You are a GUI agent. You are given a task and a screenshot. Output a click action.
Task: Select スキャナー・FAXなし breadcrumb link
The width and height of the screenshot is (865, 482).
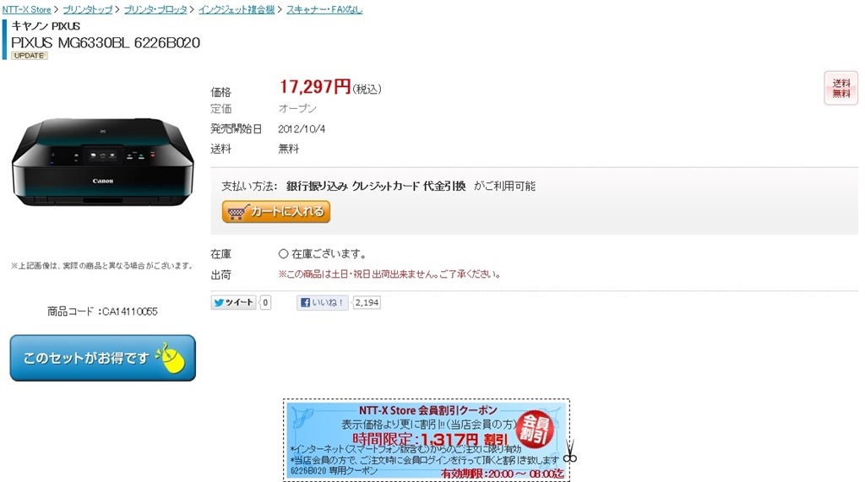pyautogui.click(x=324, y=9)
